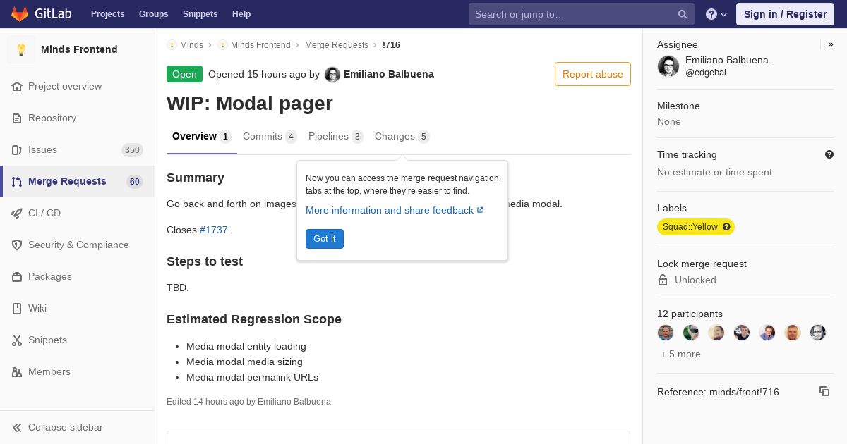Screen dimensions: 847x444
Task: Switch to the Changes tab
Action: pyautogui.click(x=395, y=136)
